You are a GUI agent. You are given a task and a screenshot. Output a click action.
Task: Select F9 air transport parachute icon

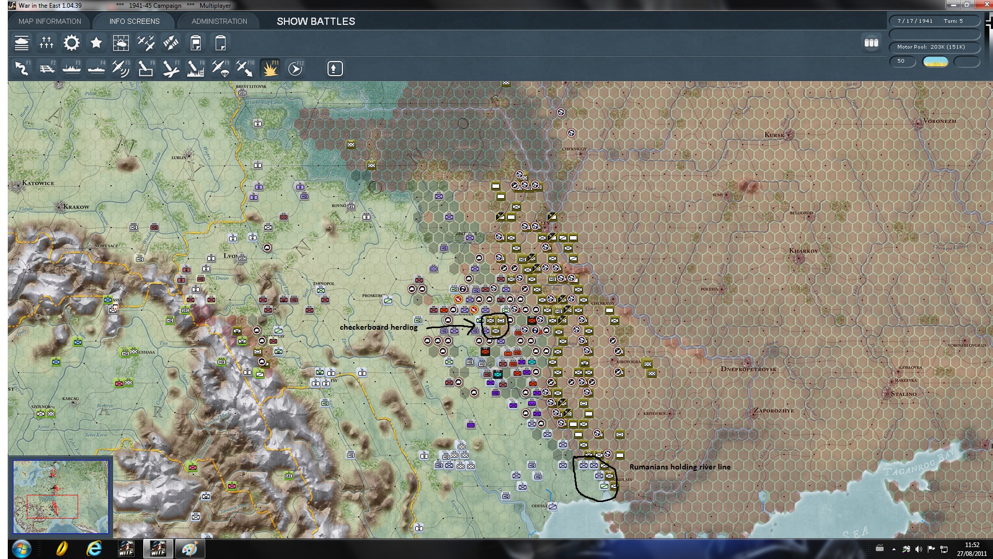(220, 68)
